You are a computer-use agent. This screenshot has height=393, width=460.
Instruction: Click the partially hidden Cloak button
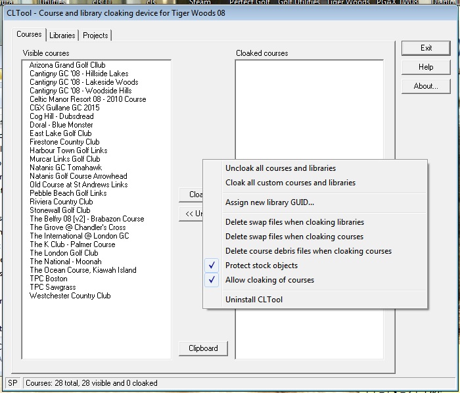click(191, 195)
